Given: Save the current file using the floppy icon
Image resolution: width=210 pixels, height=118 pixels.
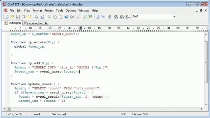Looking at the screenshot, I should [x=18, y=17].
